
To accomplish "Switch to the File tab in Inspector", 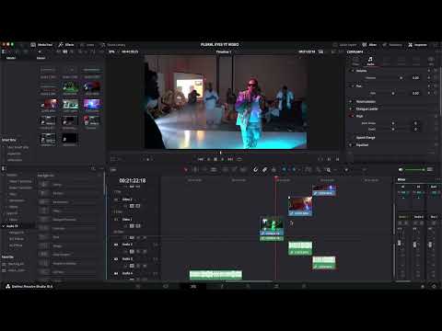I will coord(431,61).
